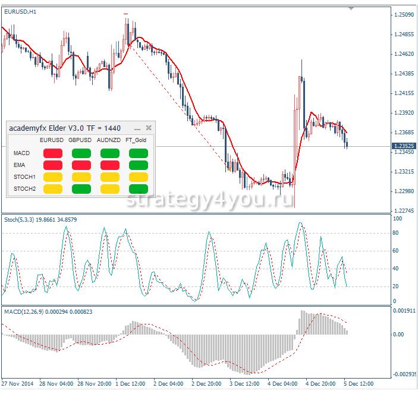Click the green MACD indicator for AUDNZD
Viewport: 418px width, 397px height.
(109, 153)
